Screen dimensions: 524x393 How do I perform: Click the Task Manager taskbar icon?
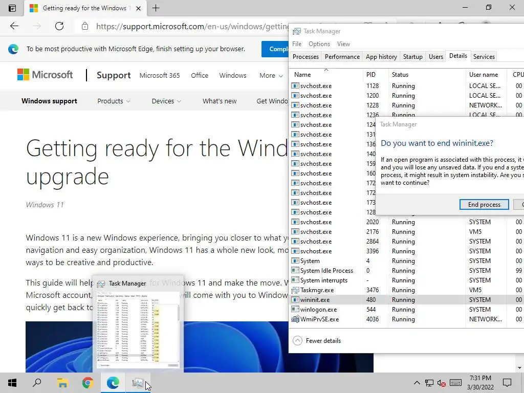pyautogui.click(x=138, y=383)
